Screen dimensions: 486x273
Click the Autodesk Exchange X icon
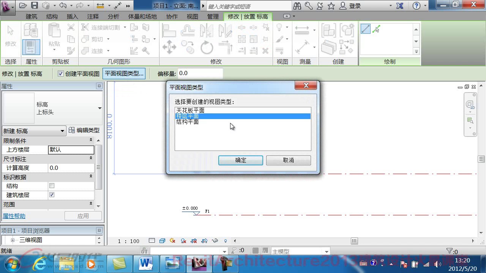click(x=399, y=6)
